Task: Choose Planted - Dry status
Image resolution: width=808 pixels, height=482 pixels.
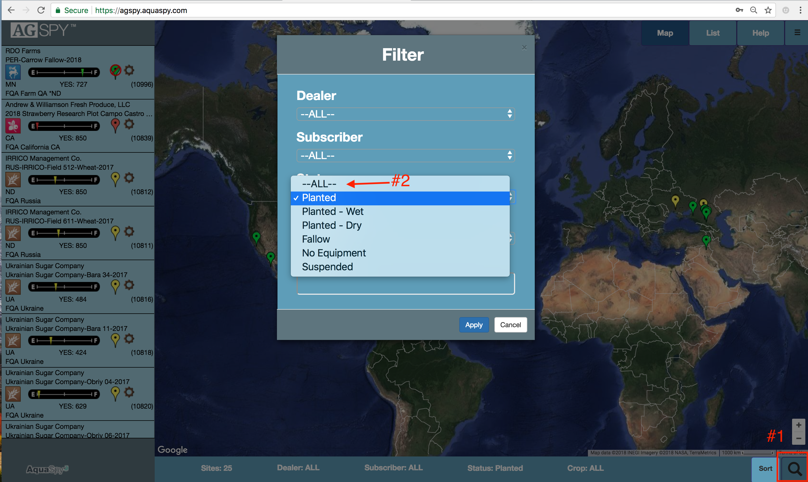Action: tap(400, 225)
